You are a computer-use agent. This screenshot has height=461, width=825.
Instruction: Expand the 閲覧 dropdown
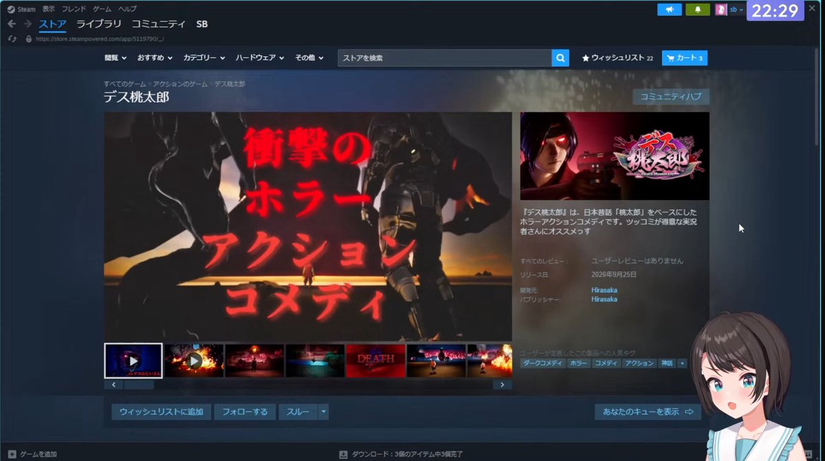115,58
